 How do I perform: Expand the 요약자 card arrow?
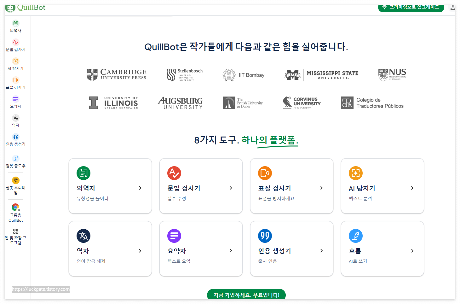point(231,251)
